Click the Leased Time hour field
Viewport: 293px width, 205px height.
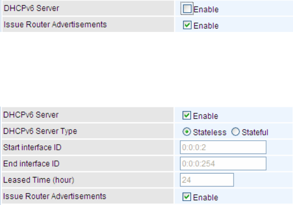[207, 180]
